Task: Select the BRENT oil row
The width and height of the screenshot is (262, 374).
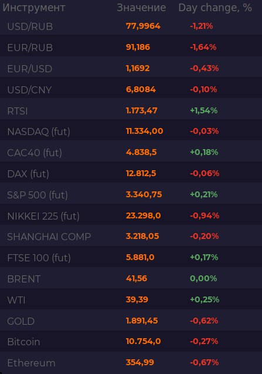Action: pos(131,278)
